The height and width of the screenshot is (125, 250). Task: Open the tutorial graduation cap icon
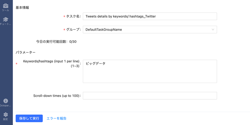tap(6, 19)
